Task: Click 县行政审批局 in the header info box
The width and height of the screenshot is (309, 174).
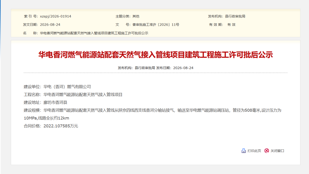Action: click(235, 16)
